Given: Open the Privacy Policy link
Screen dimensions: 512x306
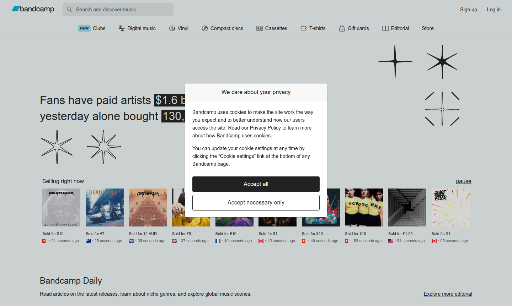Looking at the screenshot, I should tap(265, 127).
